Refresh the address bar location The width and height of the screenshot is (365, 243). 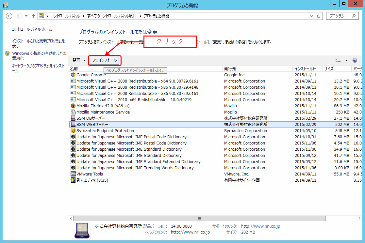coord(319,16)
